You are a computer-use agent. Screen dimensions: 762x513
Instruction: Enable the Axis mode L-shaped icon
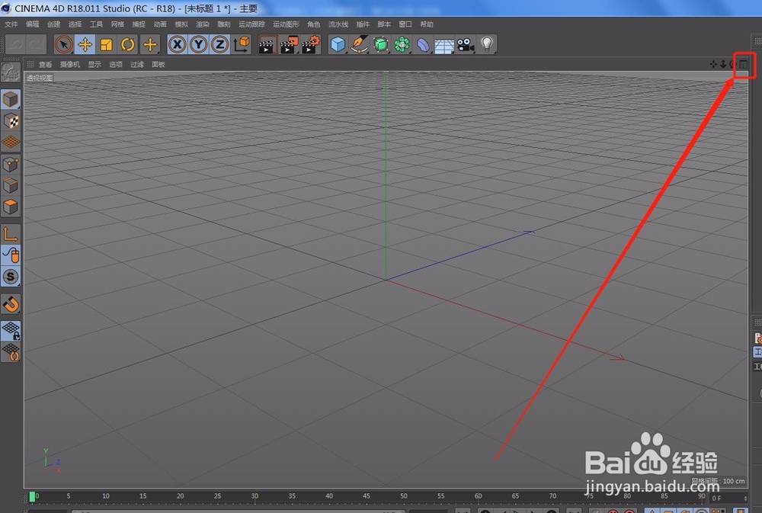coord(10,234)
